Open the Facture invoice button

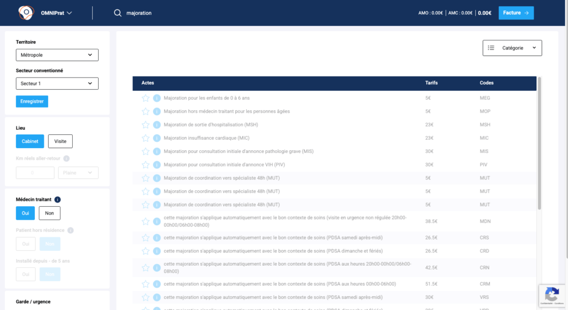tap(516, 13)
